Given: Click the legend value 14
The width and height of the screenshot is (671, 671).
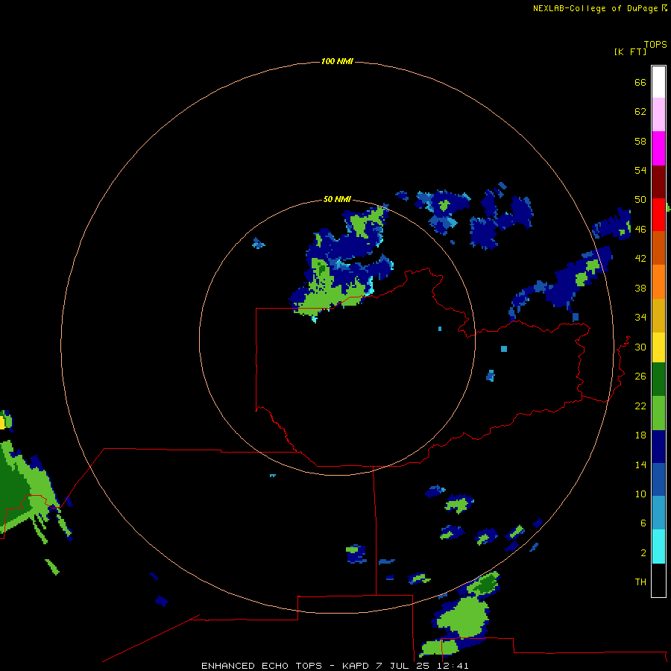Looking at the screenshot, I should [640, 464].
